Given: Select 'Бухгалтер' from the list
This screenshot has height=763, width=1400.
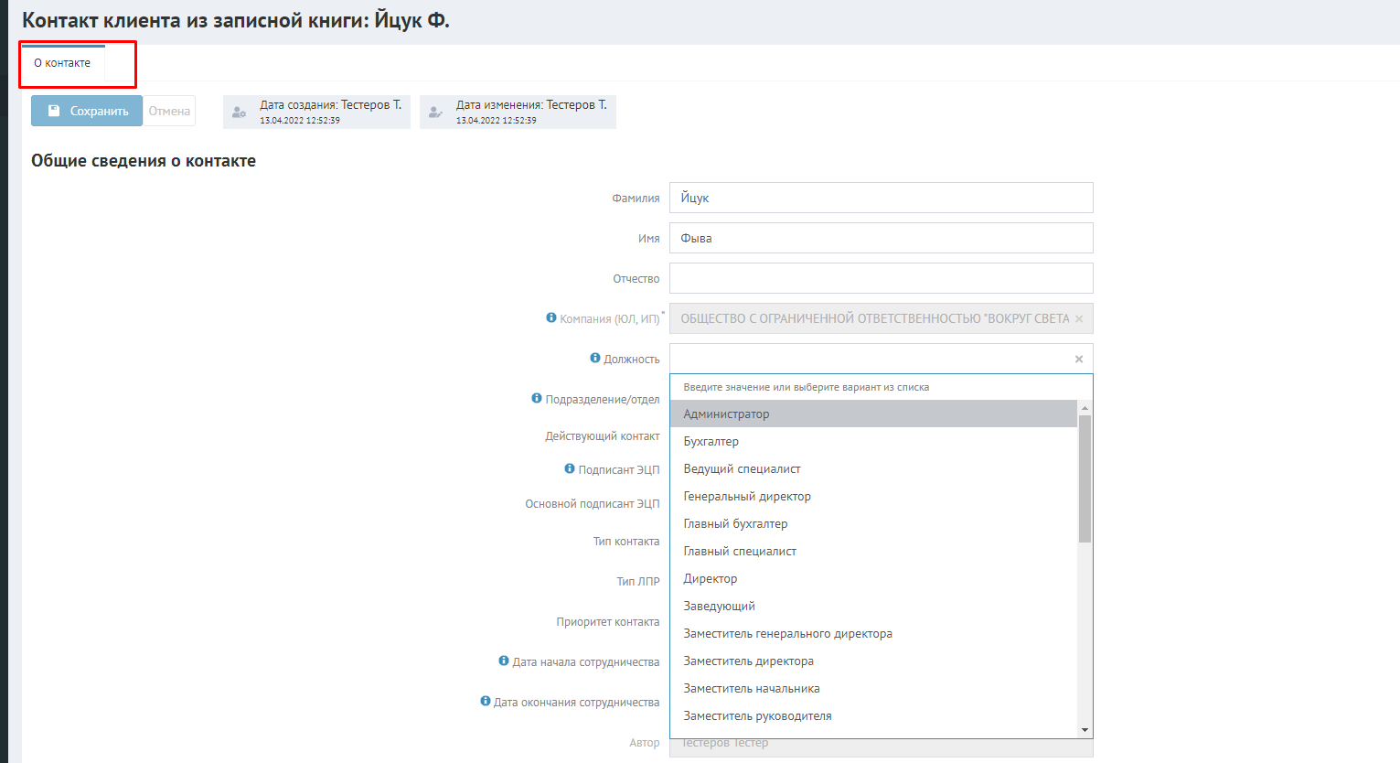Looking at the screenshot, I should coord(874,441).
